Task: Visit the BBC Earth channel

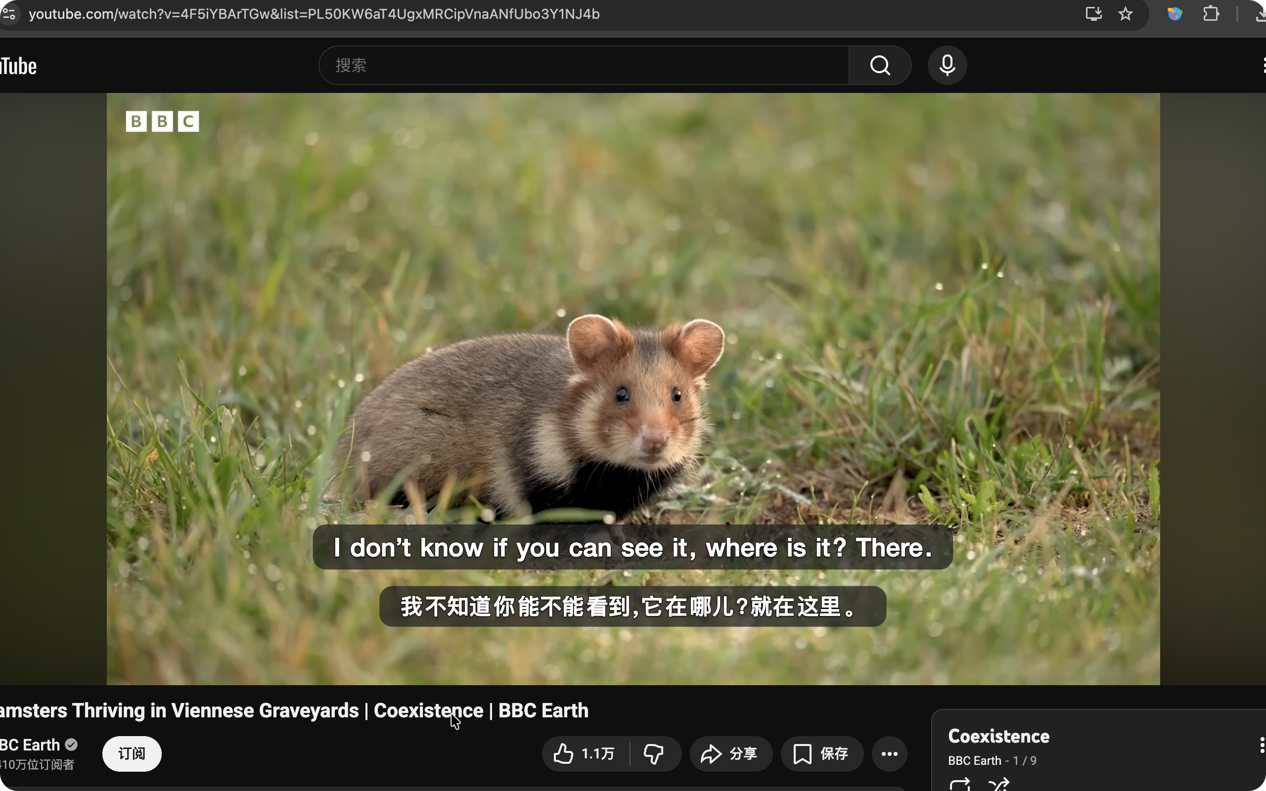Action: pos(29,745)
